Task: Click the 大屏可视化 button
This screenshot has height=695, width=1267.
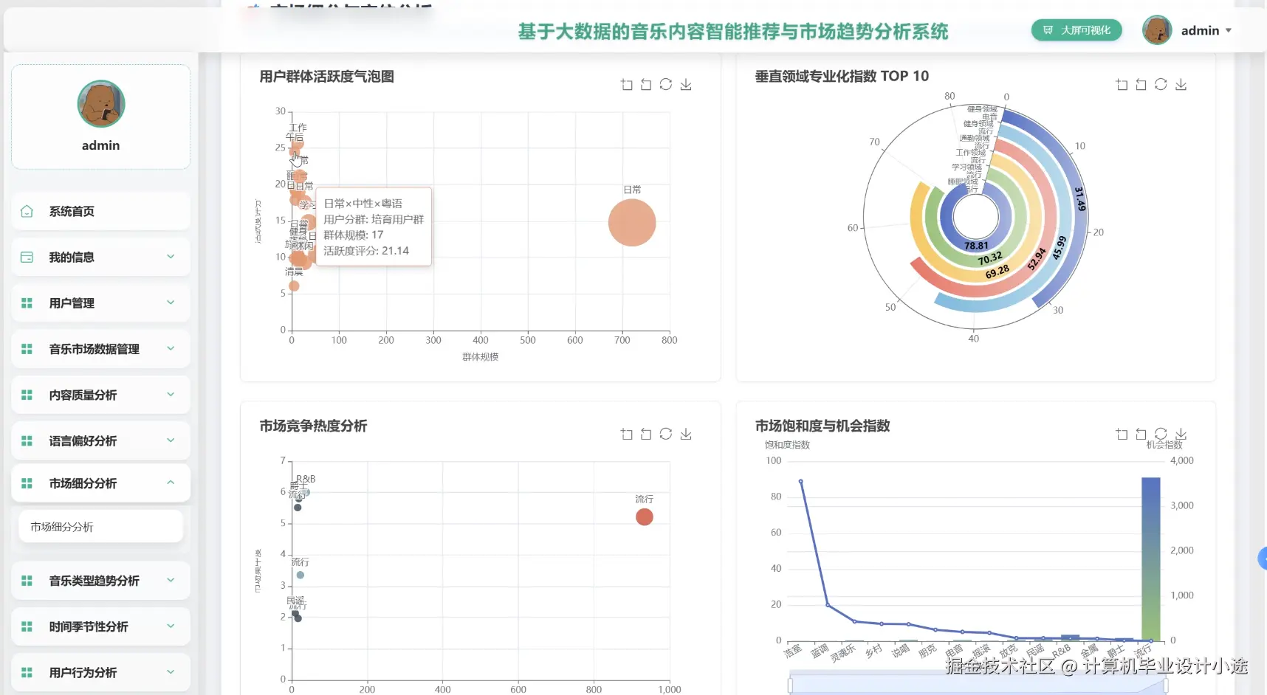Action: coord(1077,30)
